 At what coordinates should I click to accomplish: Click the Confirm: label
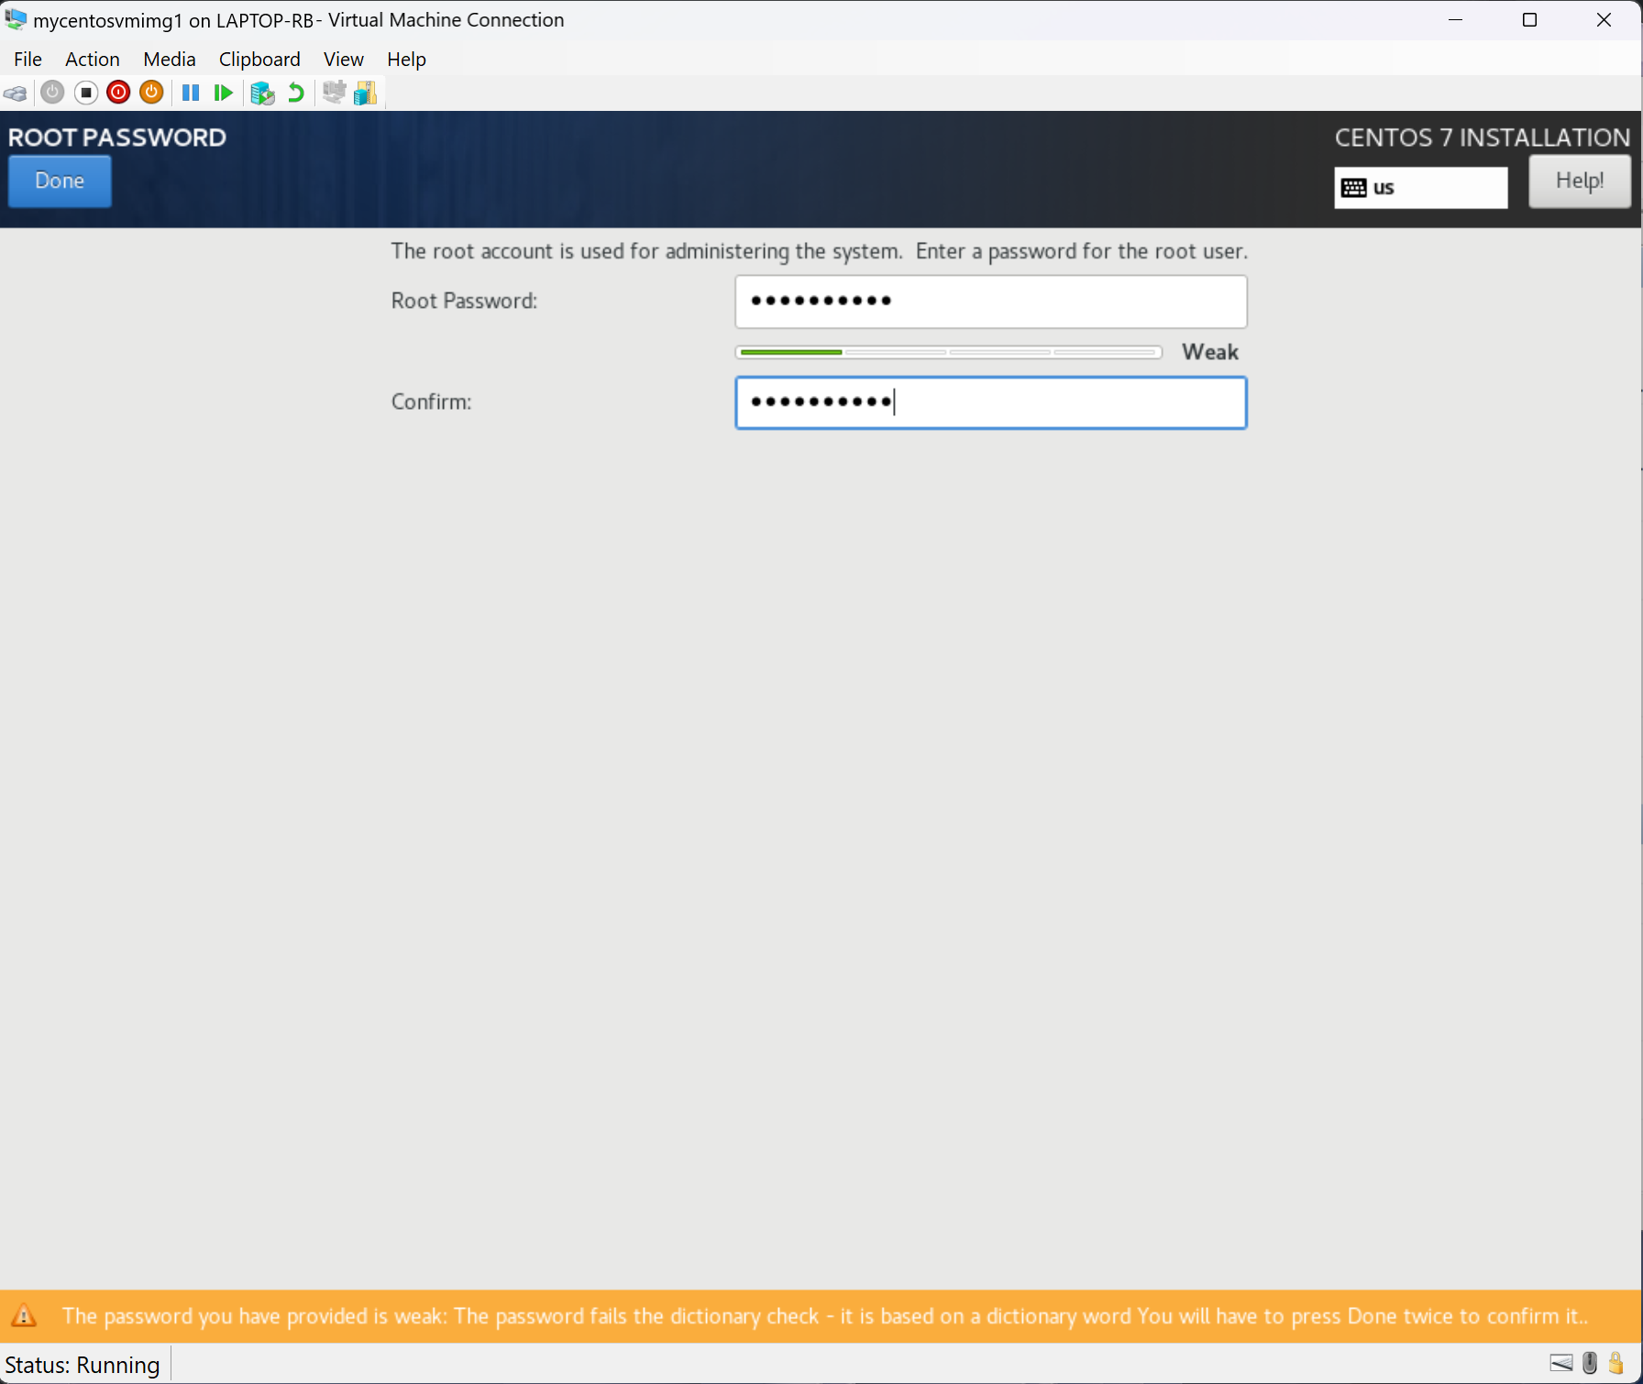tap(431, 401)
